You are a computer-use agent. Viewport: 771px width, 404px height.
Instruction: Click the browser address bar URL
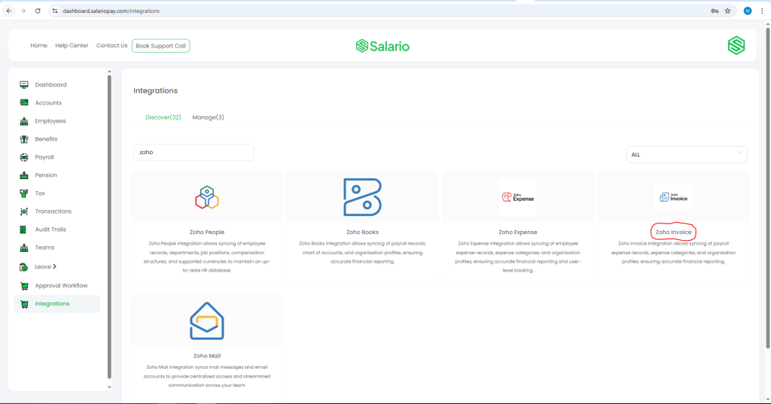[x=111, y=11]
